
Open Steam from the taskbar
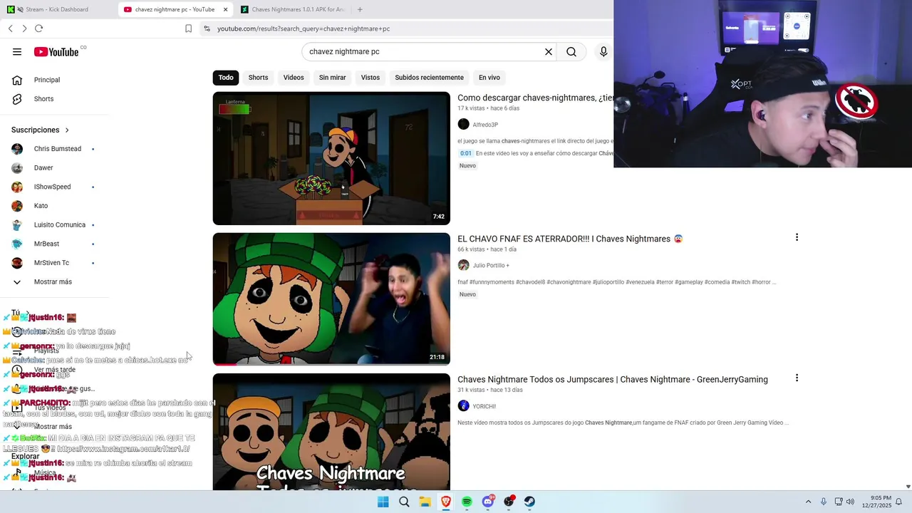pos(529,502)
